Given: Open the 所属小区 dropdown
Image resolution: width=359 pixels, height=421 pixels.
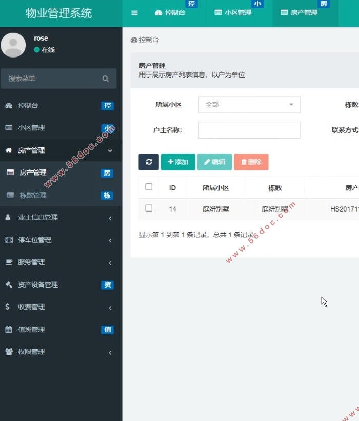Looking at the screenshot, I should [x=249, y=105].
